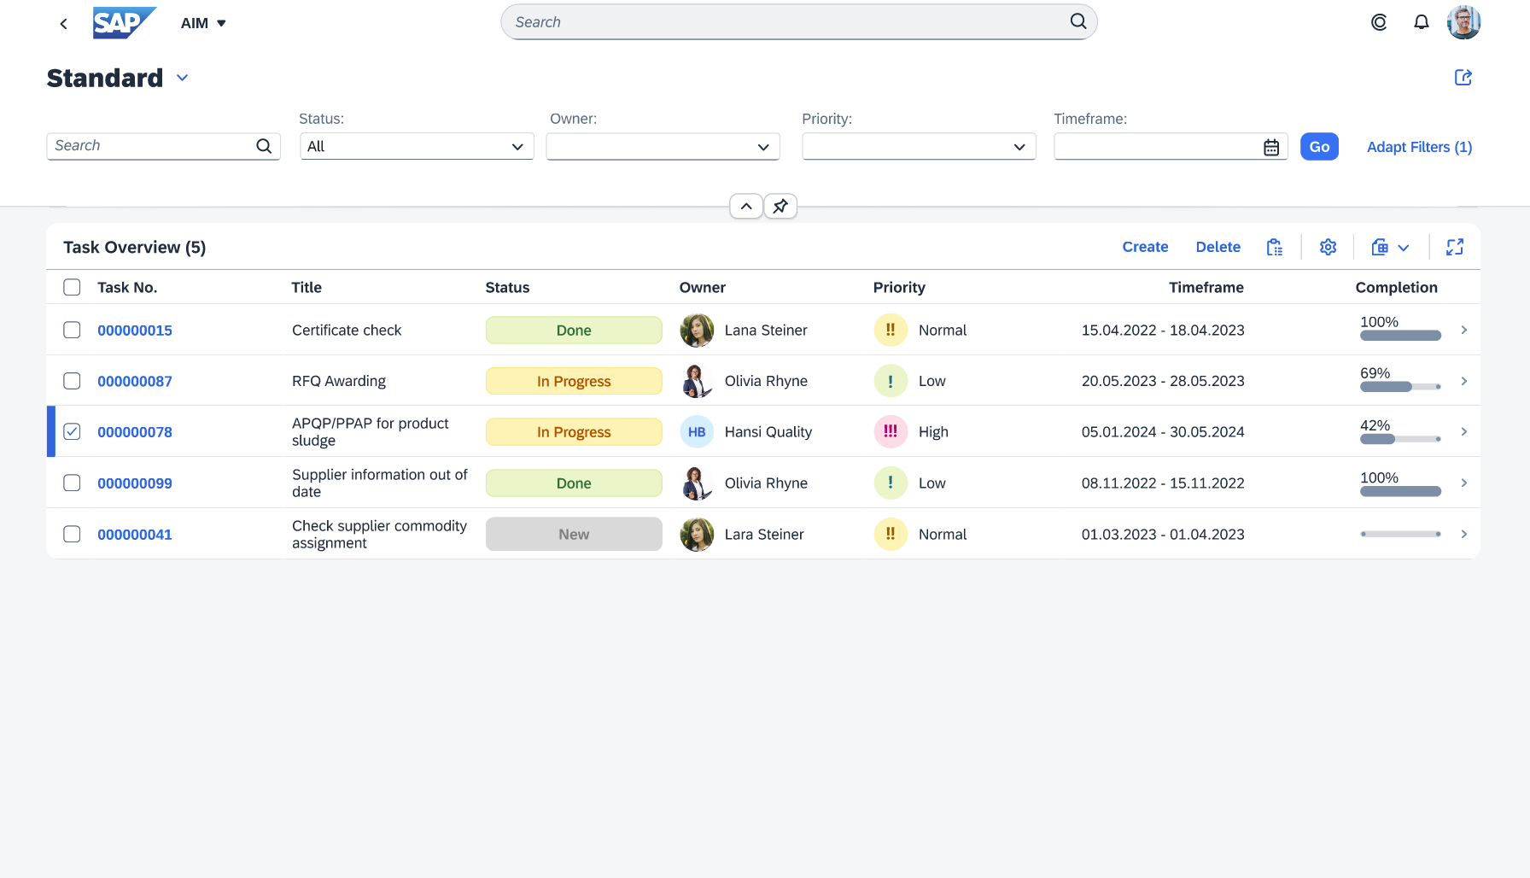
Task: Open the AIM app switcher menu
Action: (x=202, y=23)
